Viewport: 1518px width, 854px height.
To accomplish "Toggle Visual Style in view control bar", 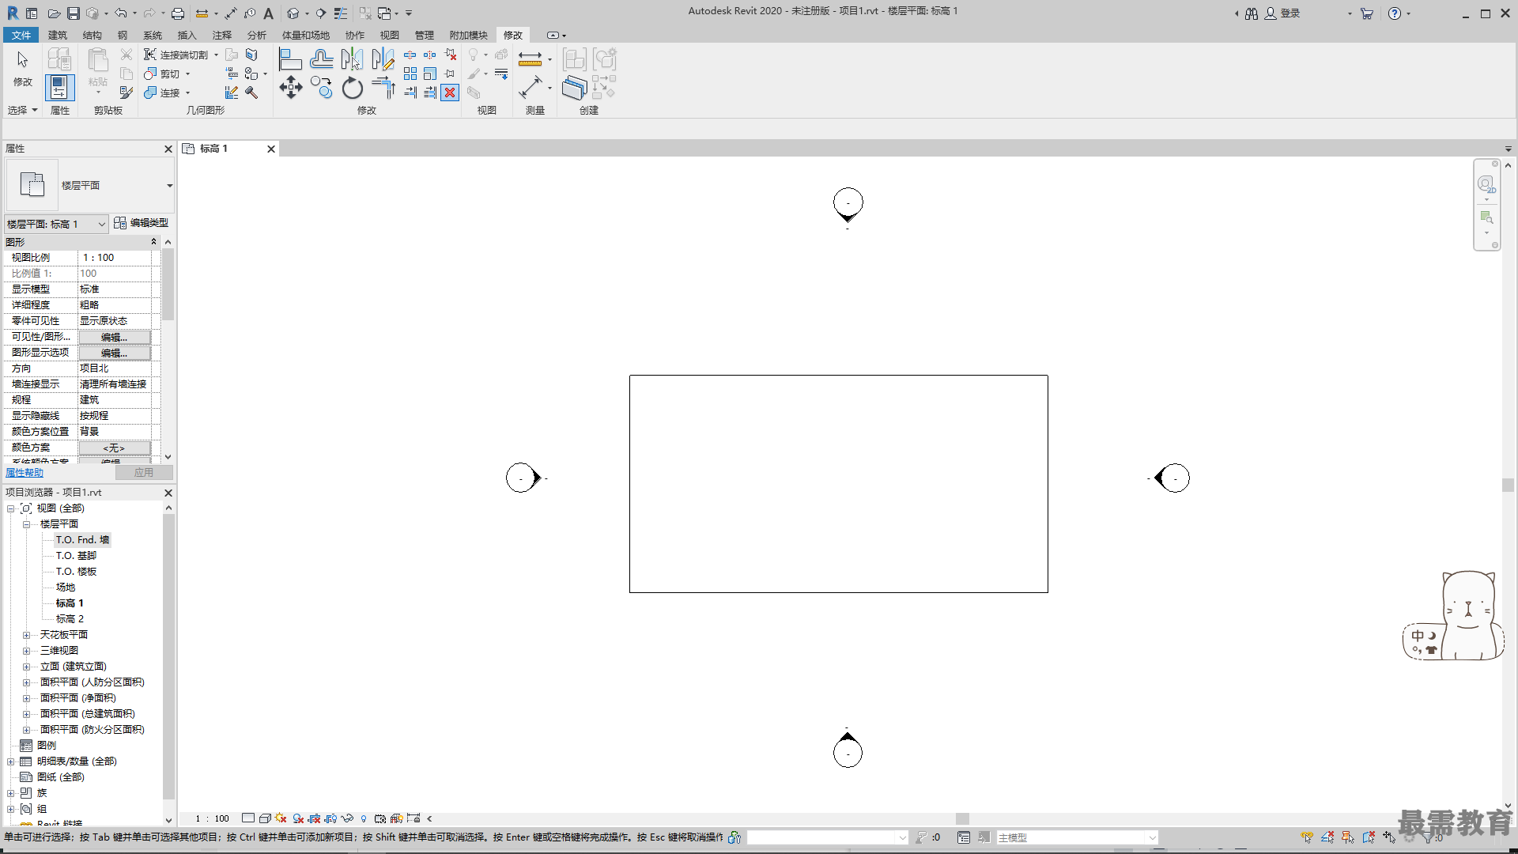I will (265, 818).
